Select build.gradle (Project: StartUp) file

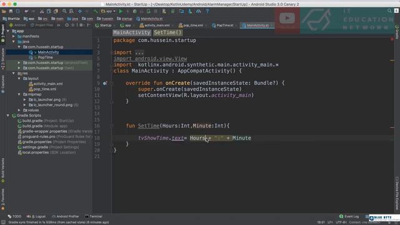point(46,121)
